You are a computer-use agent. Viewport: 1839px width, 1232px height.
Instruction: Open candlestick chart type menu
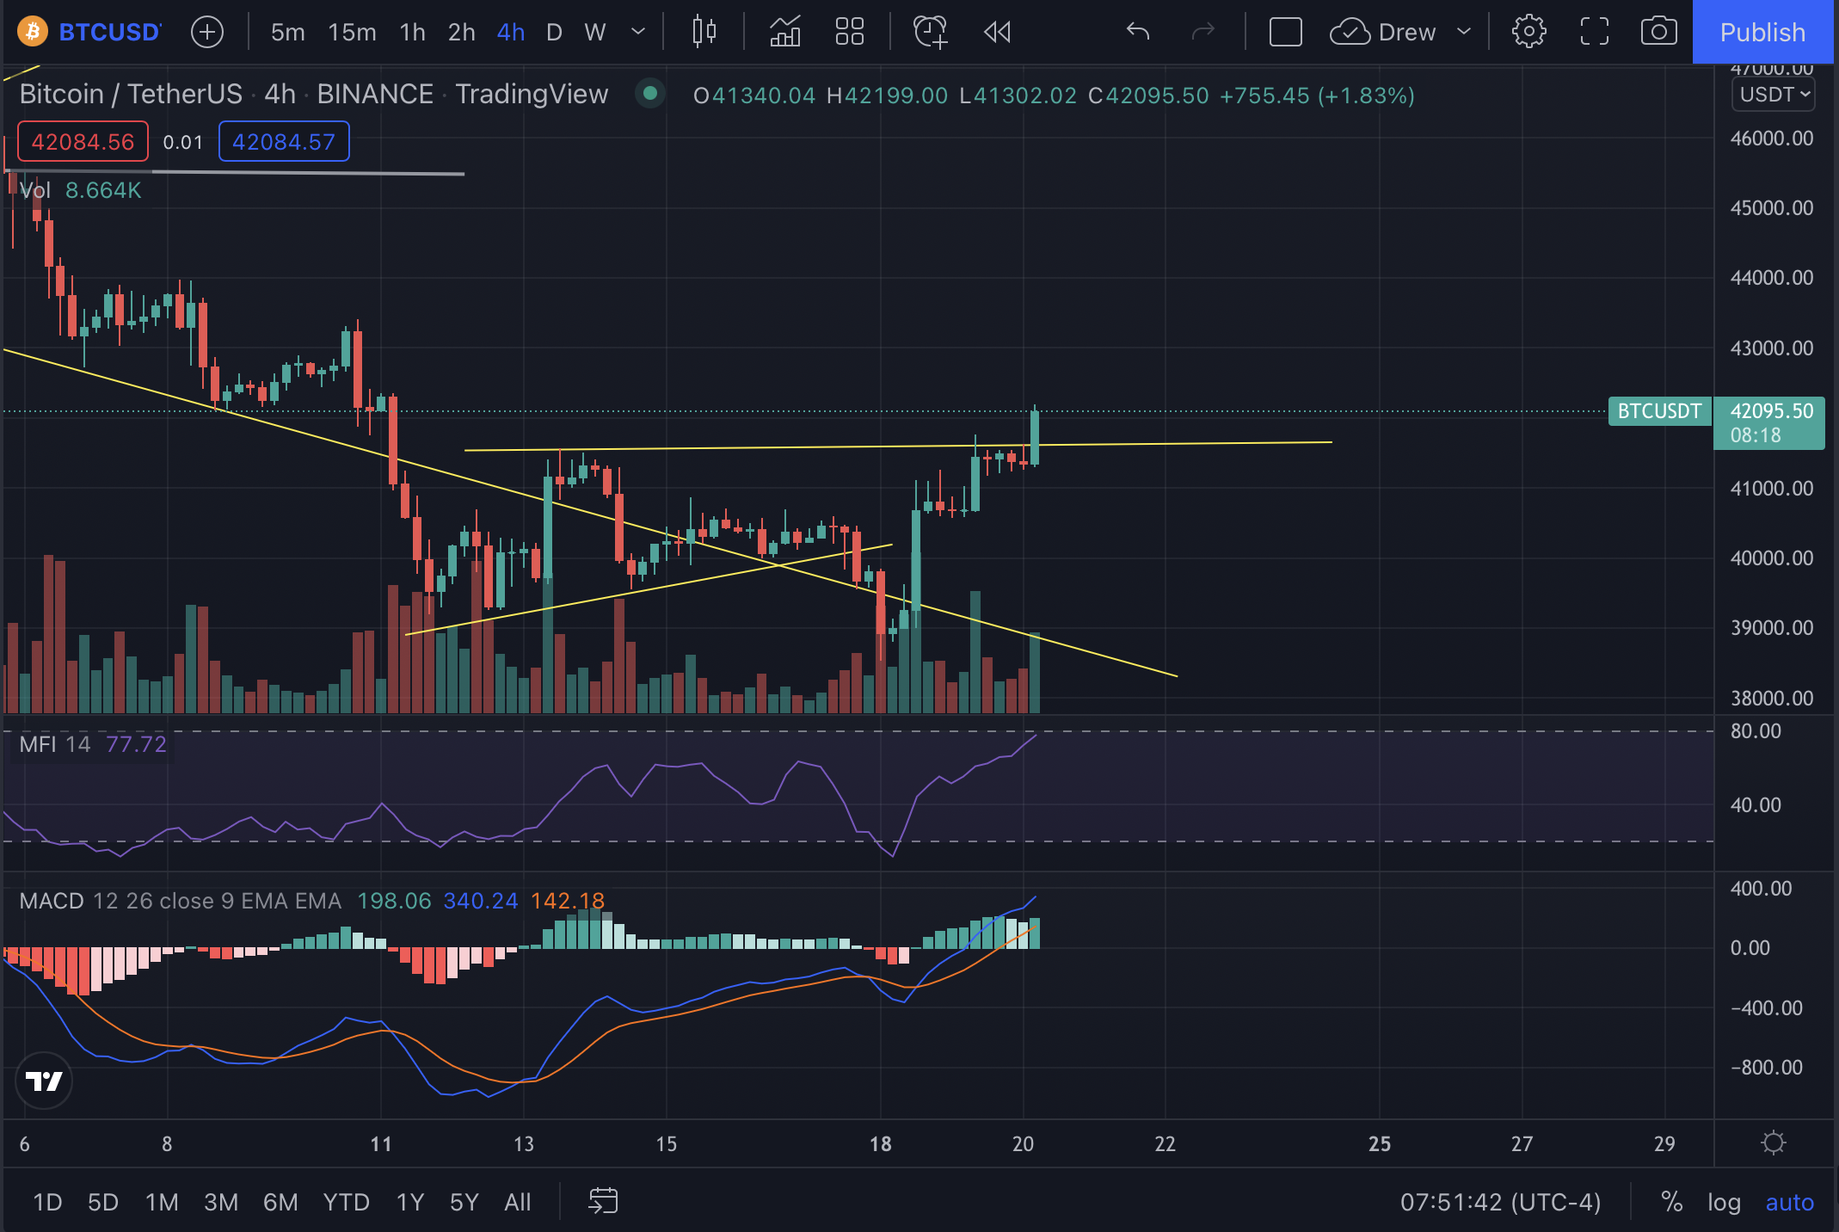(704, 32)
